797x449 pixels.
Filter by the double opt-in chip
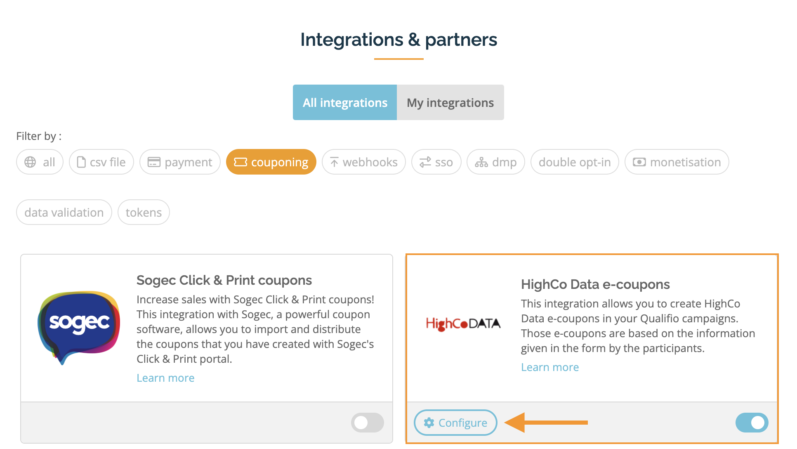[x=575, y=162]
